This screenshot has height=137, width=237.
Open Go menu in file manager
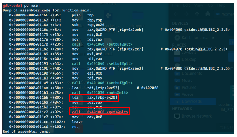tap(210, 6)
